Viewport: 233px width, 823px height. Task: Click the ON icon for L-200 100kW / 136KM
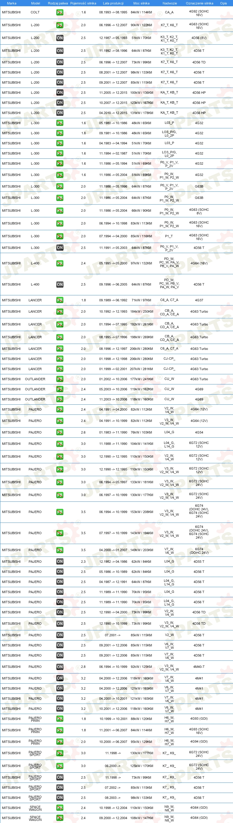pos(60,93)
